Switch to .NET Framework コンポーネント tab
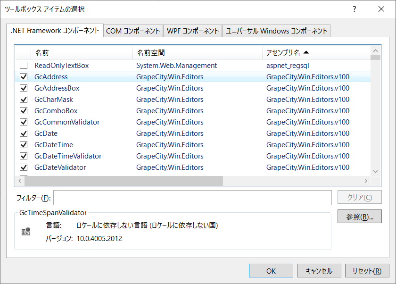 (x=55, y=31)
